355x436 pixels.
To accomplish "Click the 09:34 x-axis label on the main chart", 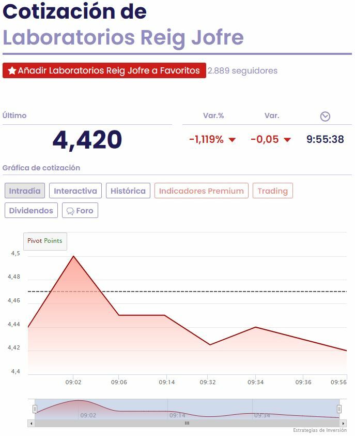I will [255, 382].
